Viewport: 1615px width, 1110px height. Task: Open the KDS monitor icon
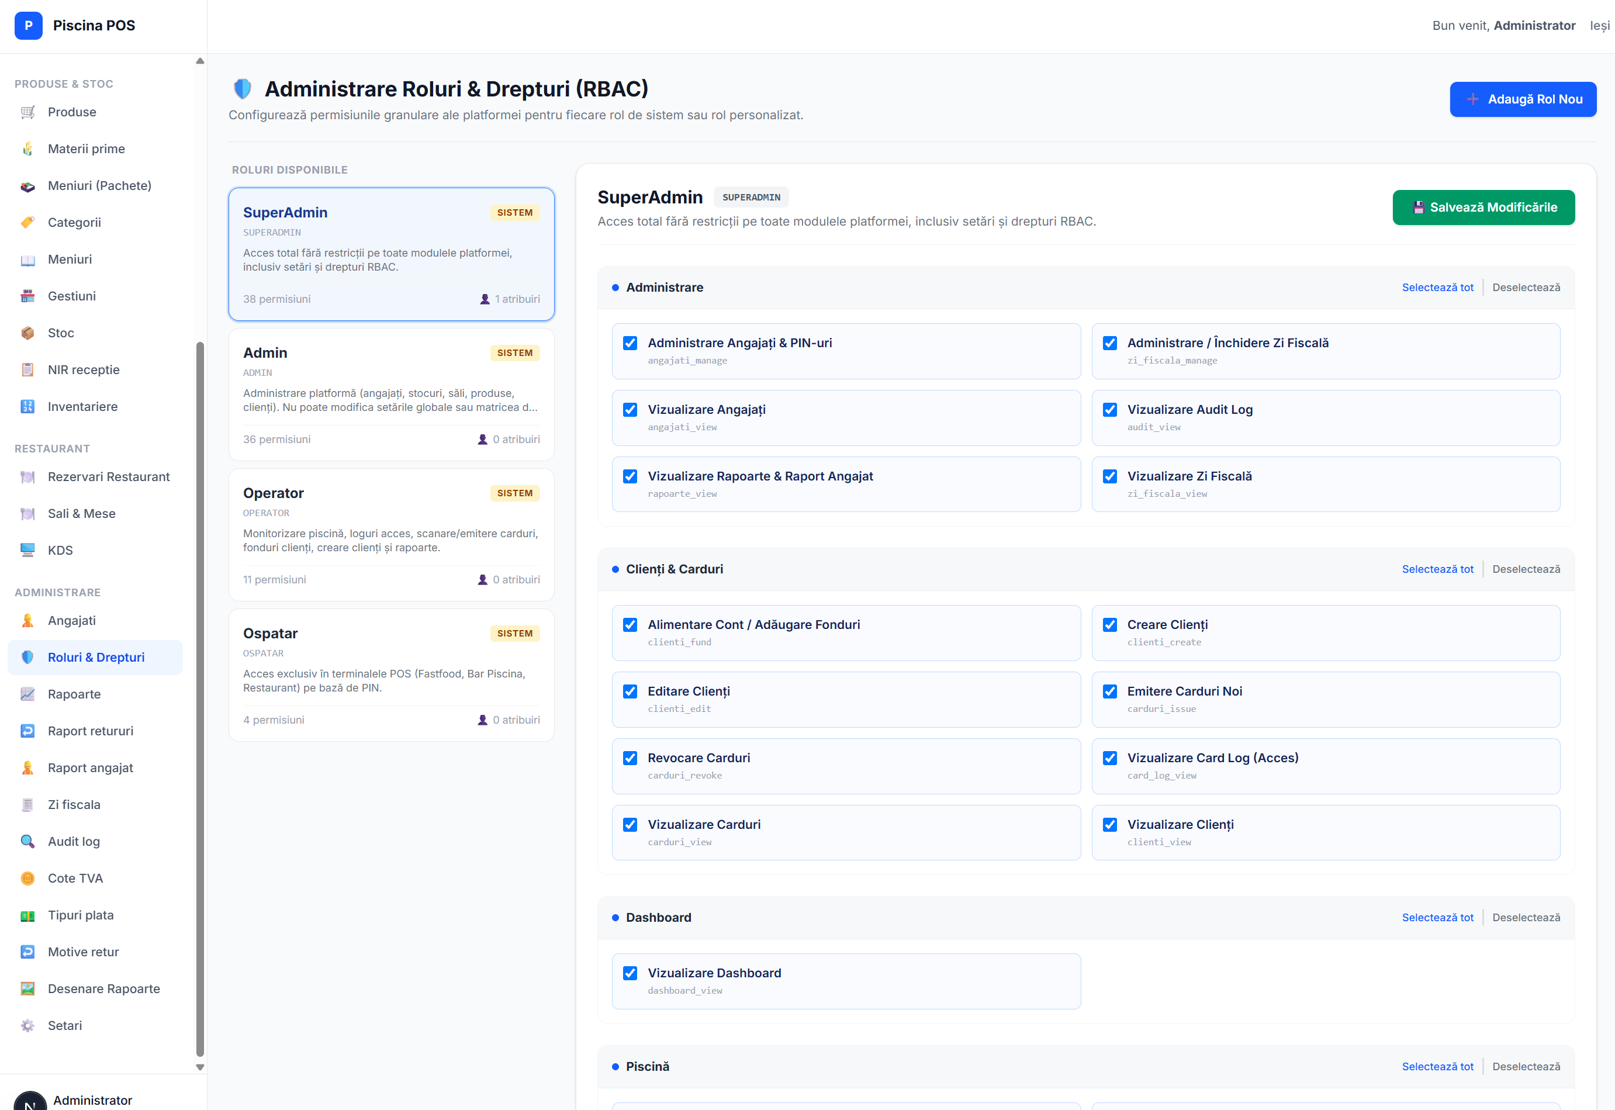(x=28, y=551)
